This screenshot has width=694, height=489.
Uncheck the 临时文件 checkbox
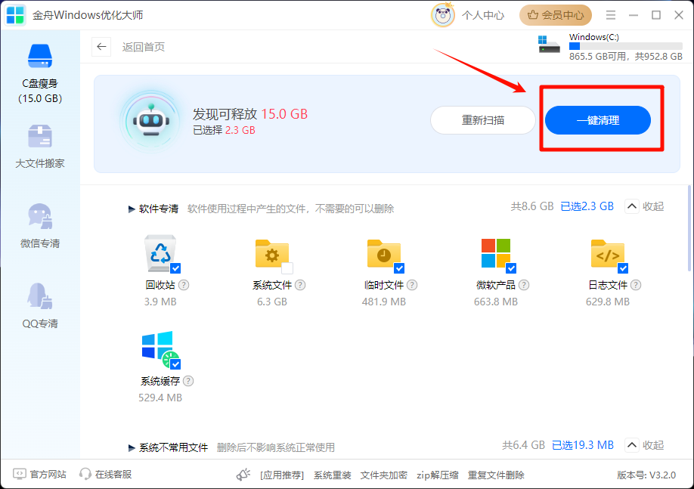click(399, 268)
